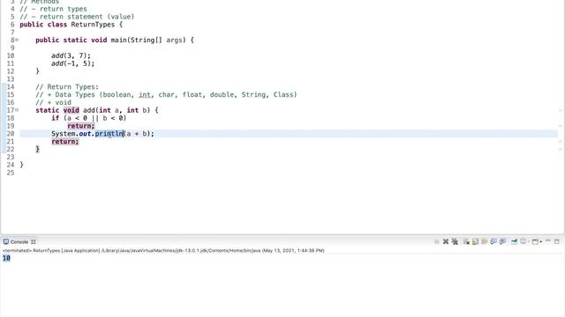The width and height of the screenshot is (565, 317).
Task: Click the terminated ReturnTypes launch description
Action: [163, 250]
